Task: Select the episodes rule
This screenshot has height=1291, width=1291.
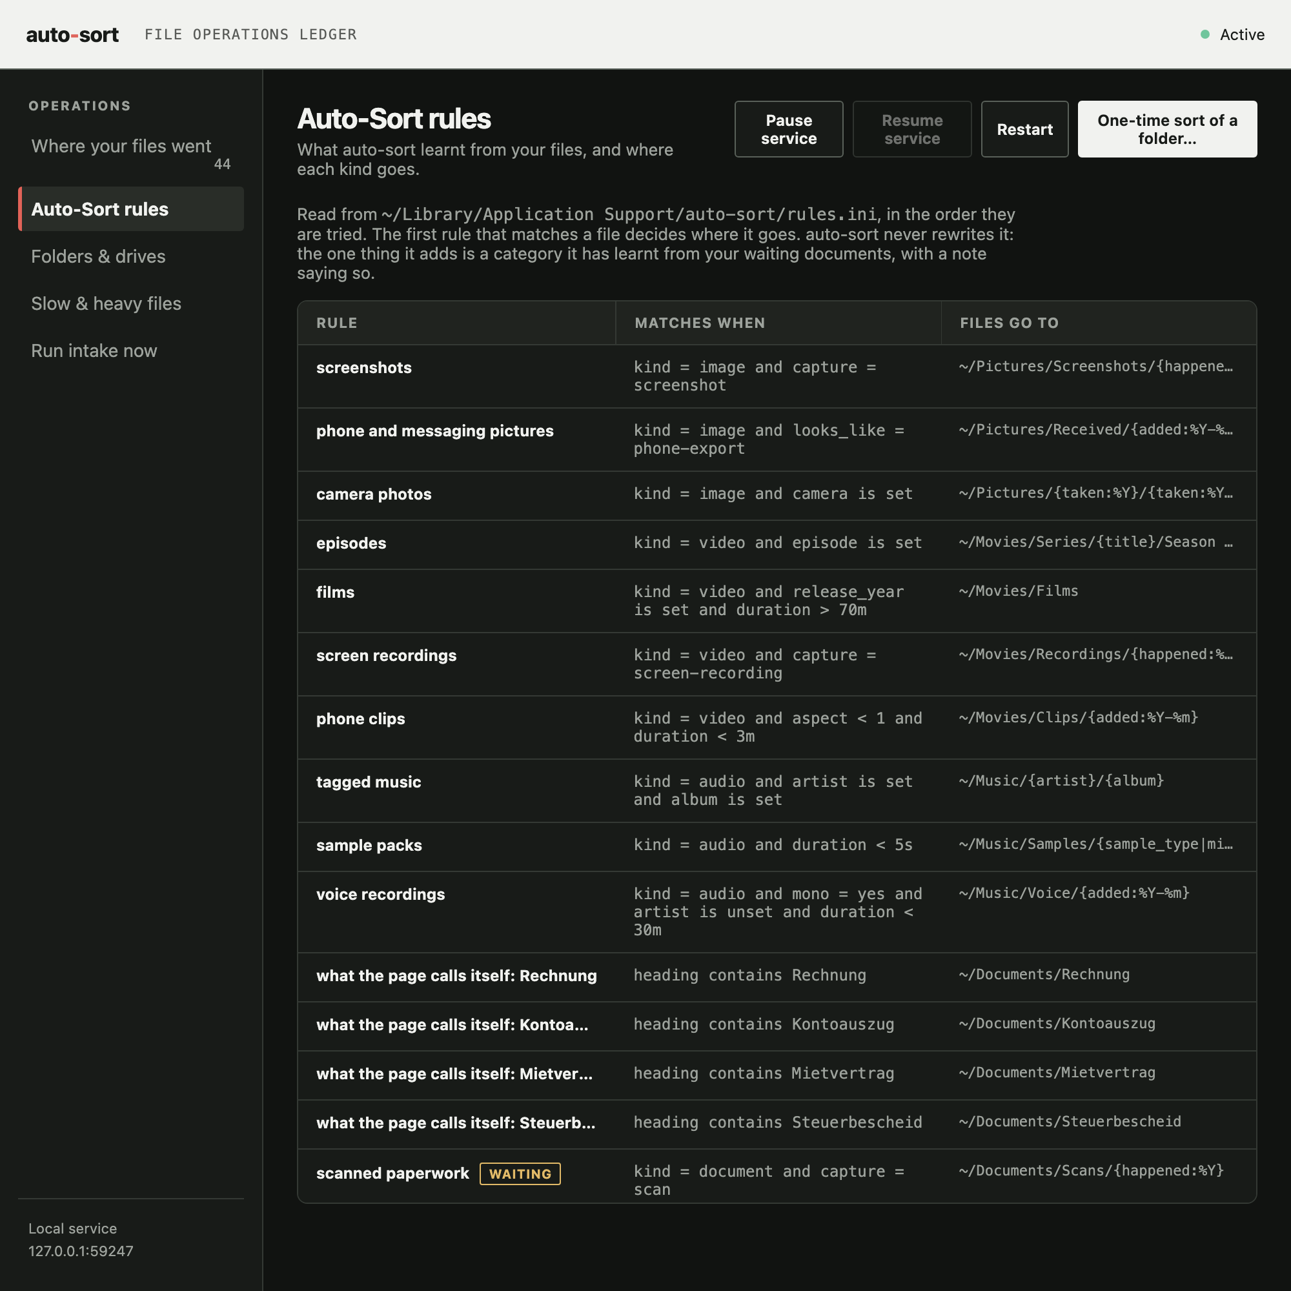Action: click(x=351, y=544)
